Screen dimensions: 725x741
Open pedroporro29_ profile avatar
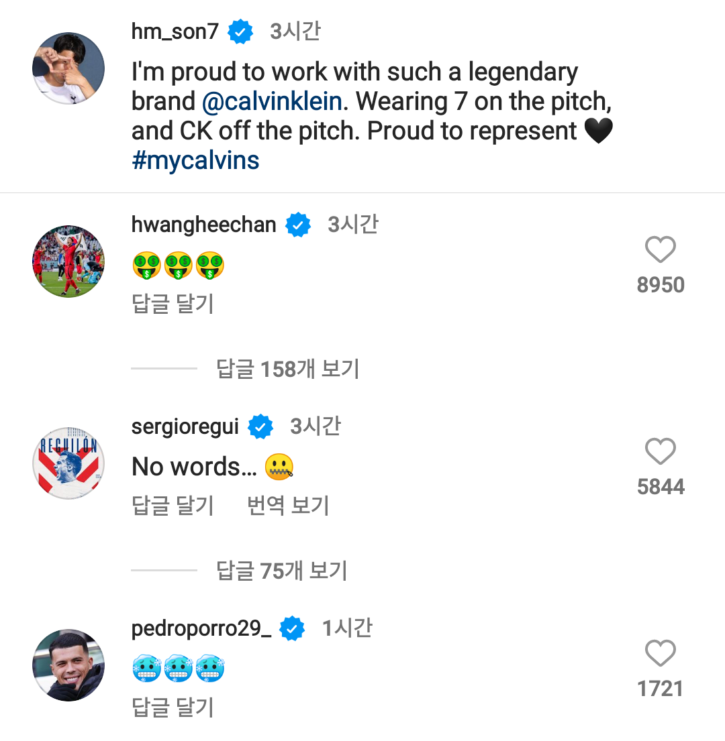tap(68, 665)
